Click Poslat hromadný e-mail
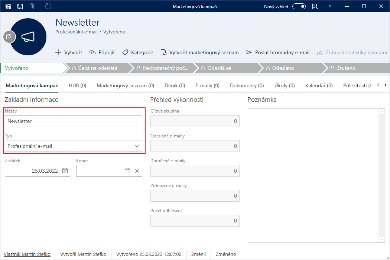Screen dimensions: 390x260 278,52
